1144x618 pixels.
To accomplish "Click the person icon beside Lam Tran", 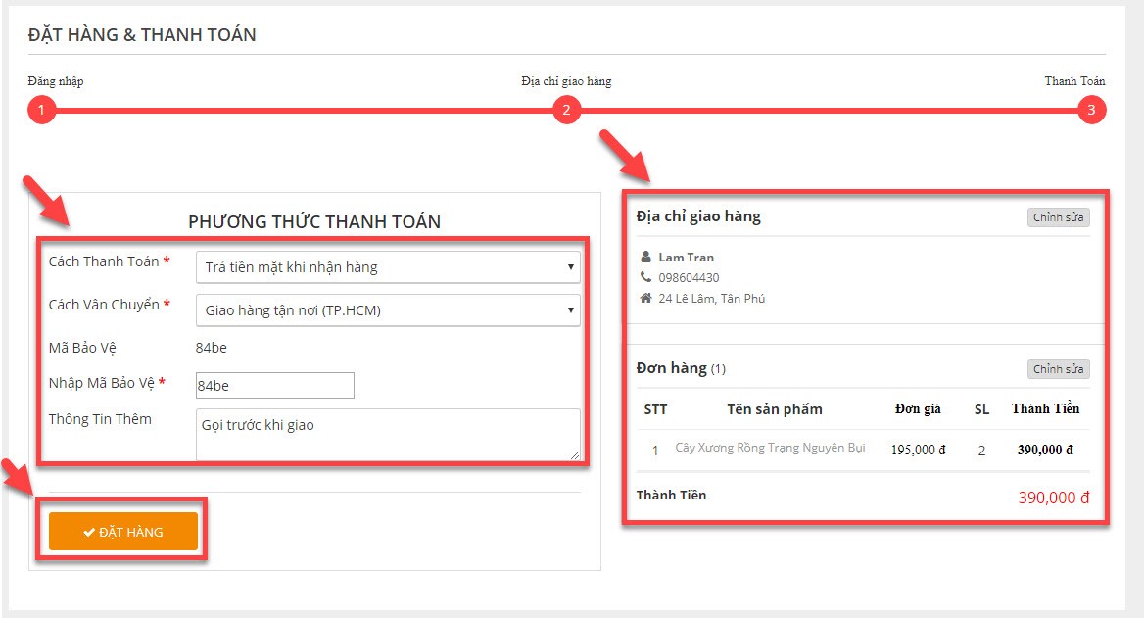I will pos(645,257).
